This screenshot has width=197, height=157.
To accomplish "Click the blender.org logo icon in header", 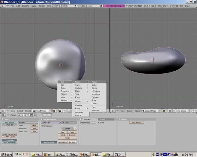I will pos(104,6).
